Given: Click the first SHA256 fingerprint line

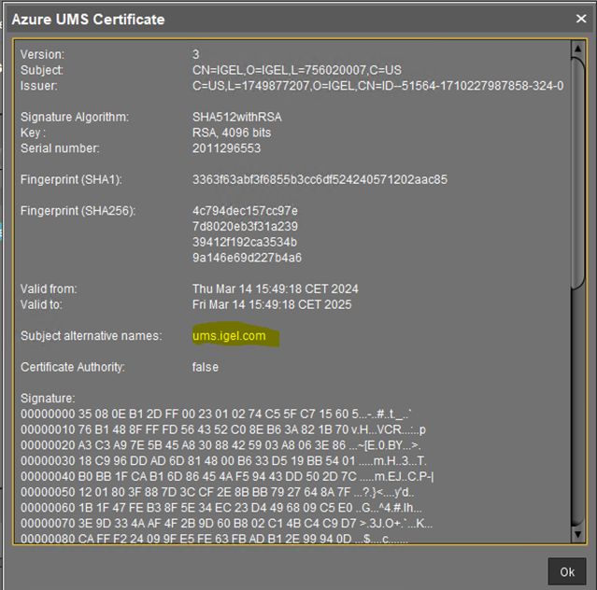Looking at the screenshot, I should (x=245, y=211).
